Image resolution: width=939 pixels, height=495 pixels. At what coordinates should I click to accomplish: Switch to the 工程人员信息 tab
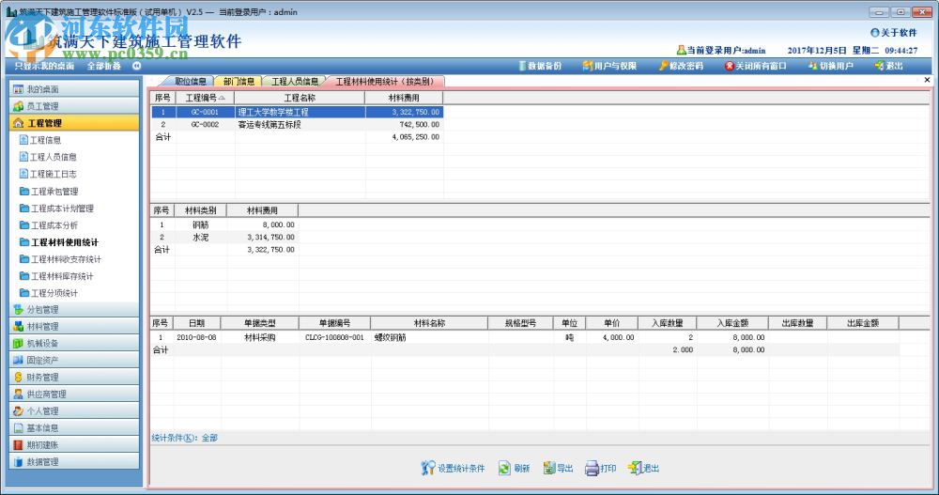[295, 81]
